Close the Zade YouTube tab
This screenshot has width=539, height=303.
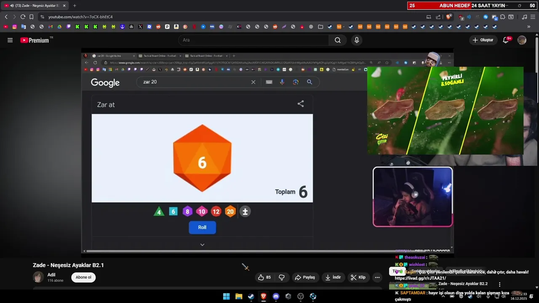click(64, 5)
